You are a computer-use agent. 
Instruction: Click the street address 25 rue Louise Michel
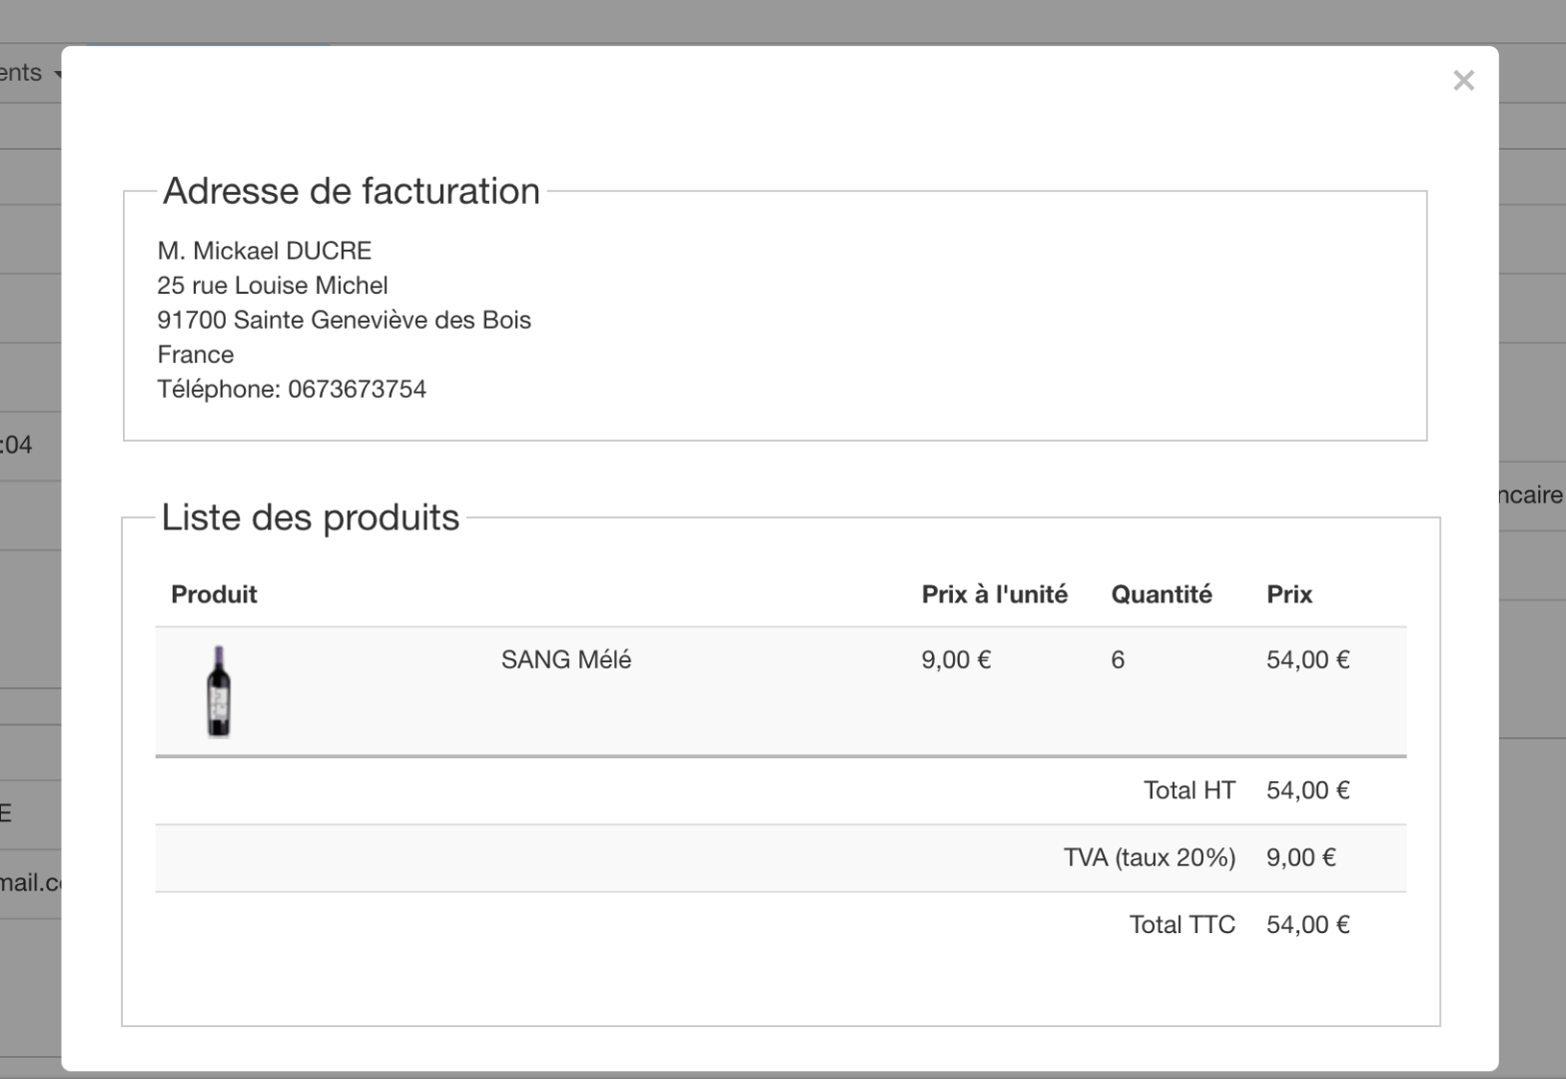[x=272, y=285]
